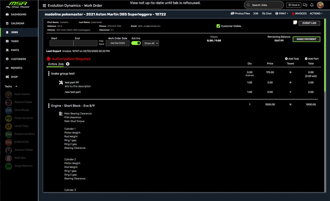Select the OW Outsourced Work avatar
This screenshot has width=330, height=201.
[9, 134]
